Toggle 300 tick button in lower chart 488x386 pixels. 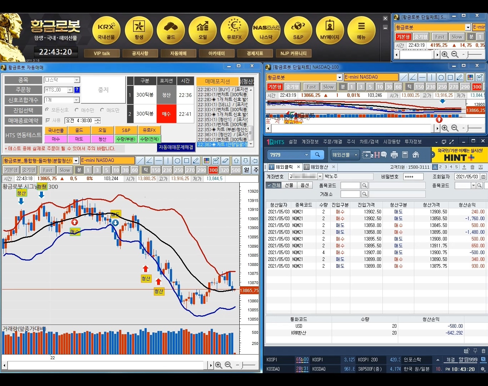pos(213,170)
